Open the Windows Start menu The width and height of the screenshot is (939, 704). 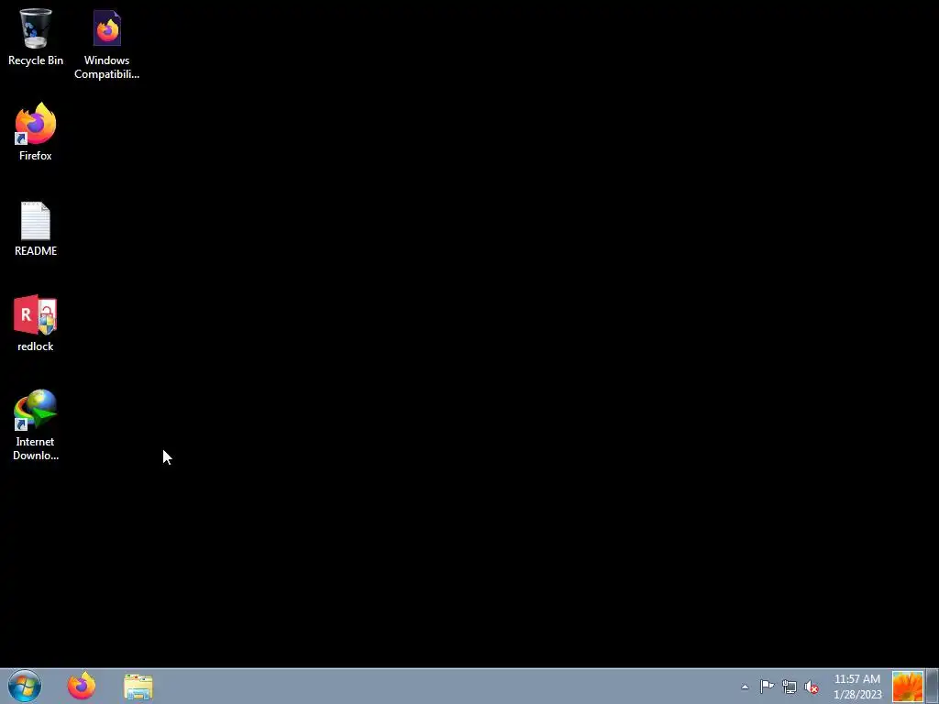tap(25, 686)
